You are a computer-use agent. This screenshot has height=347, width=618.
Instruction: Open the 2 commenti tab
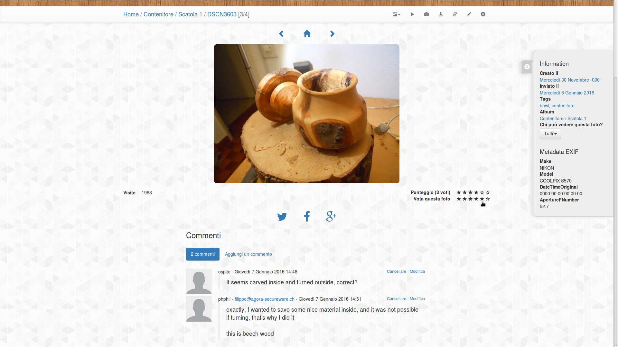tap(202, 254)
